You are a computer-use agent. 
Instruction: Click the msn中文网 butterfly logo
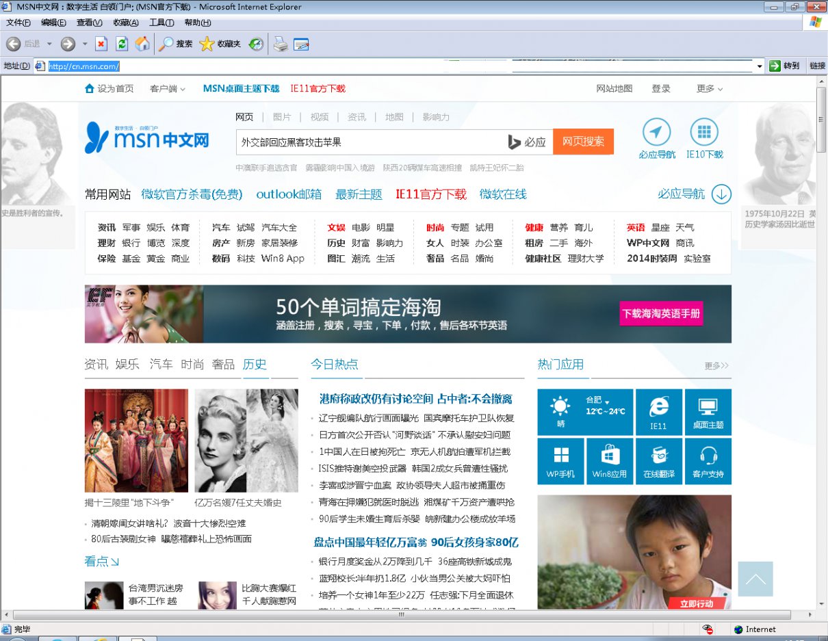pyautogui.click(x=146, y=139)
